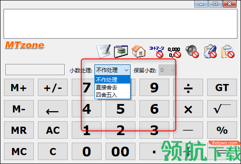
Task: Click the MTzone logo
Action: [x=25, y=45]
